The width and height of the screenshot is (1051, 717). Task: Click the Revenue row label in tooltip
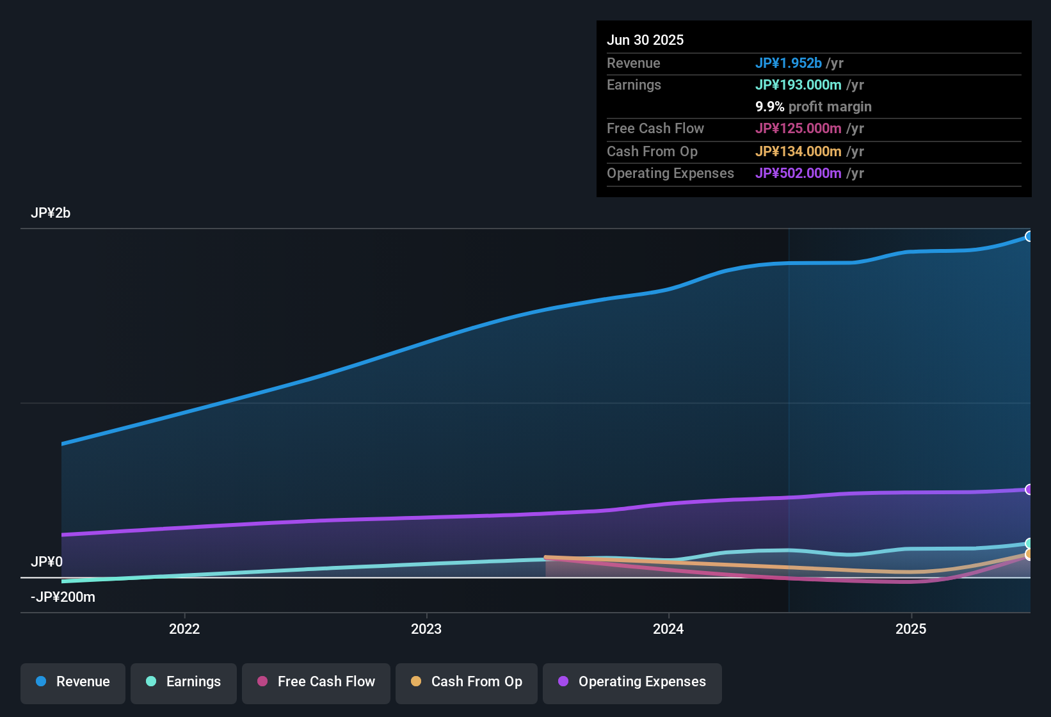click(634, 63)
